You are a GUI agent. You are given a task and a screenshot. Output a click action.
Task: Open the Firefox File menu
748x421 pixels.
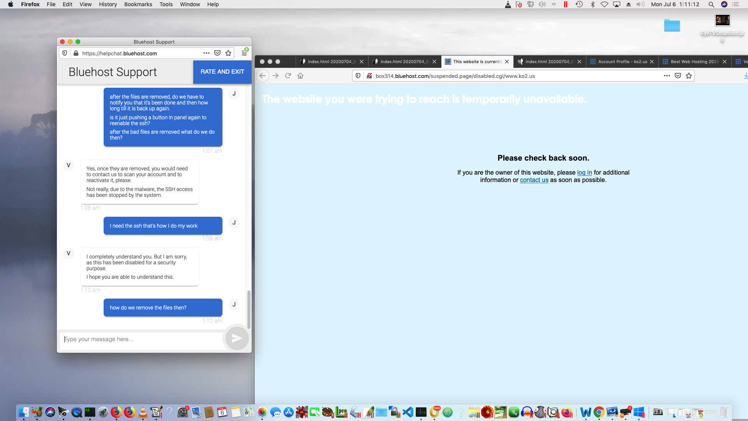(51, 4)
